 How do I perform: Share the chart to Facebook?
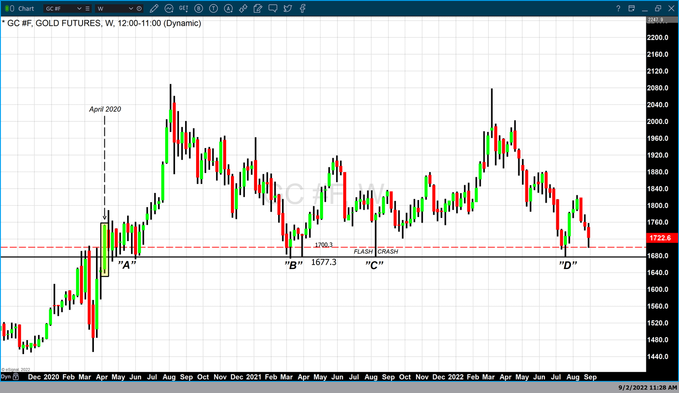coord(303,8)
